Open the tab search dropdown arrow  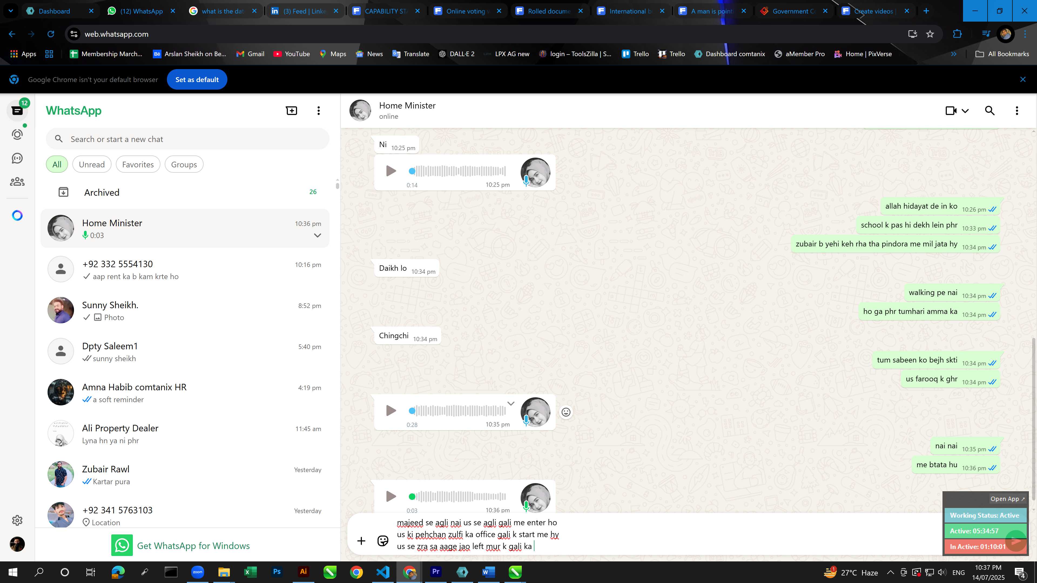[x=11, y=11]
